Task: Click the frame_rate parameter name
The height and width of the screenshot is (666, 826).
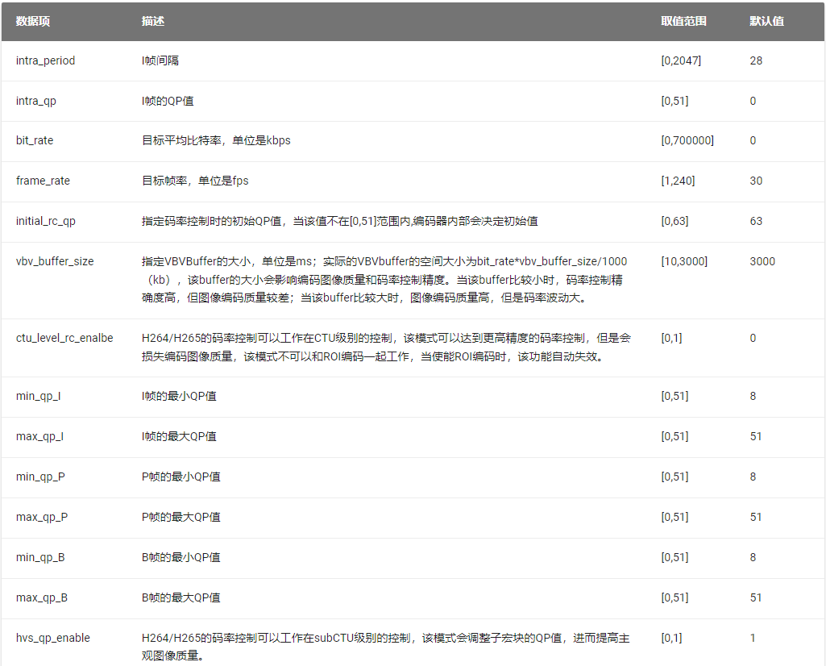Action: (44, 181)
